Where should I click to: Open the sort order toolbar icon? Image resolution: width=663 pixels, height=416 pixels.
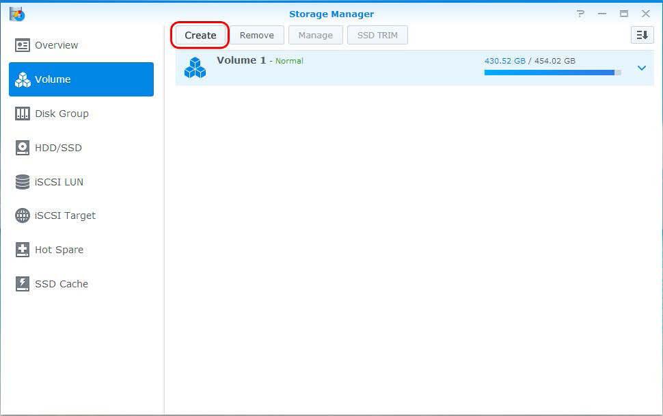[642, 35]
